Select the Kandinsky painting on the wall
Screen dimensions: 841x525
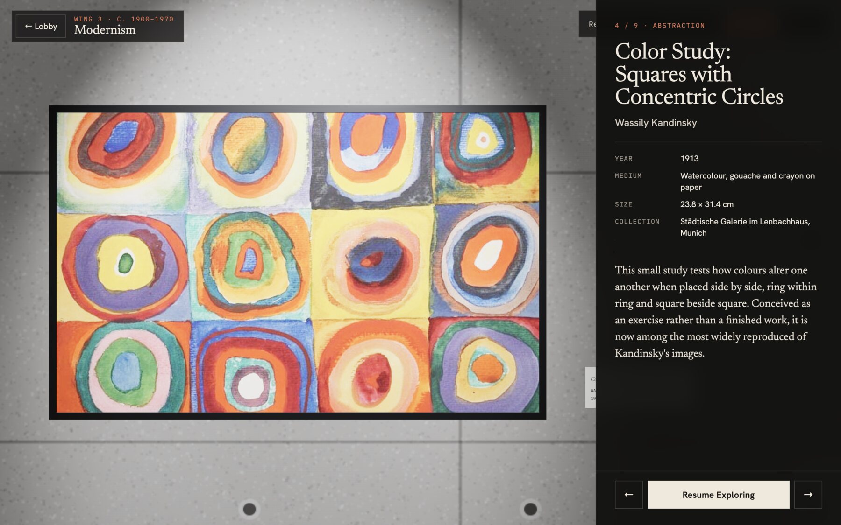tap(298, 262)
